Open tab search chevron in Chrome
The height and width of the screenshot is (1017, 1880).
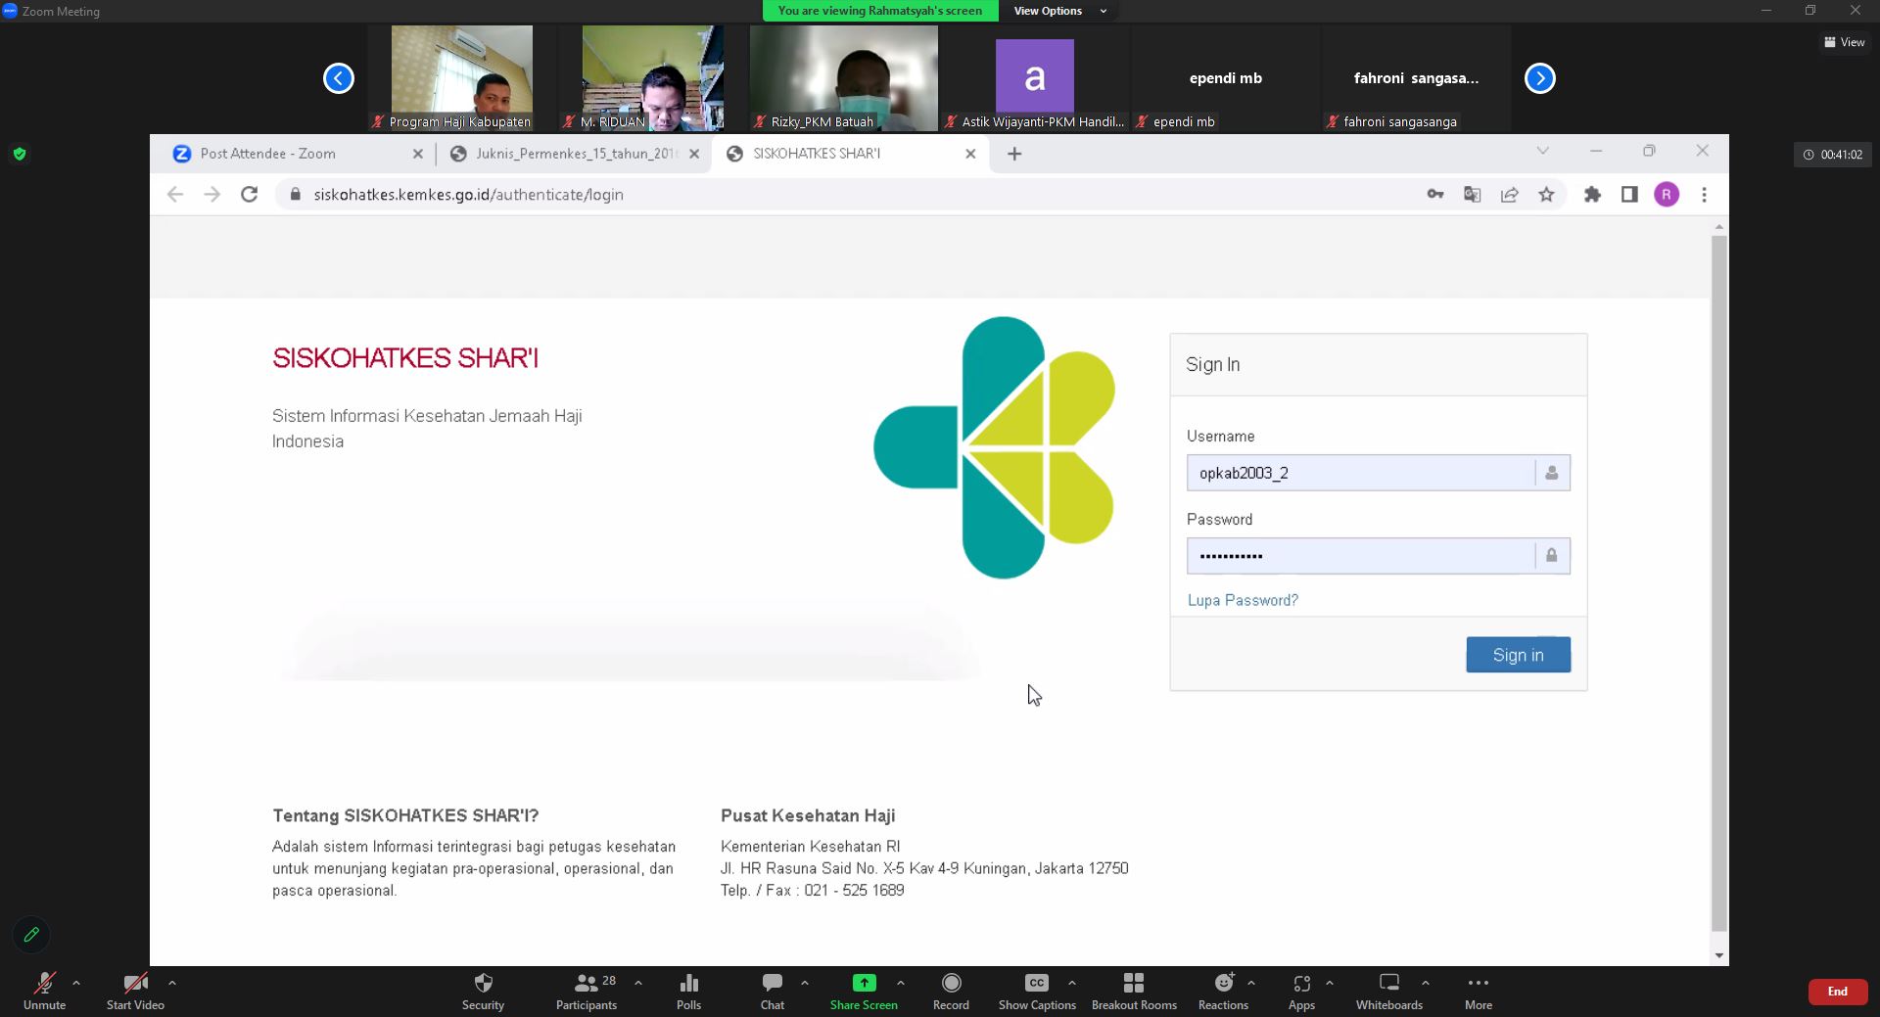click(x=1543, y=151)
